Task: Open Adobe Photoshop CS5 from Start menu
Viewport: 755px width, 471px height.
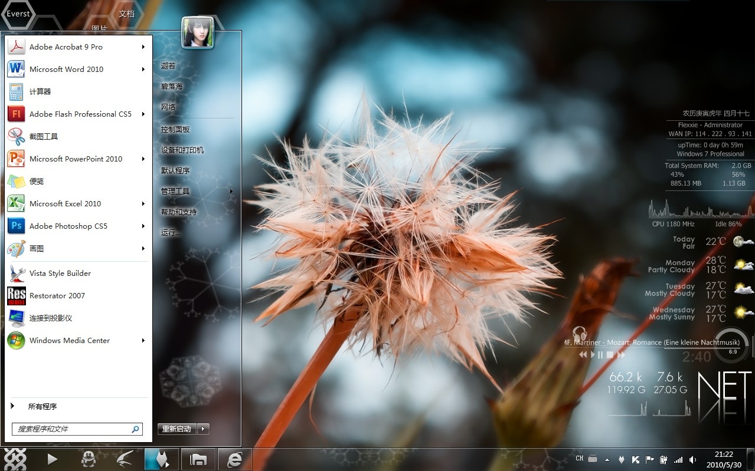Action: (x=68, y=226)
